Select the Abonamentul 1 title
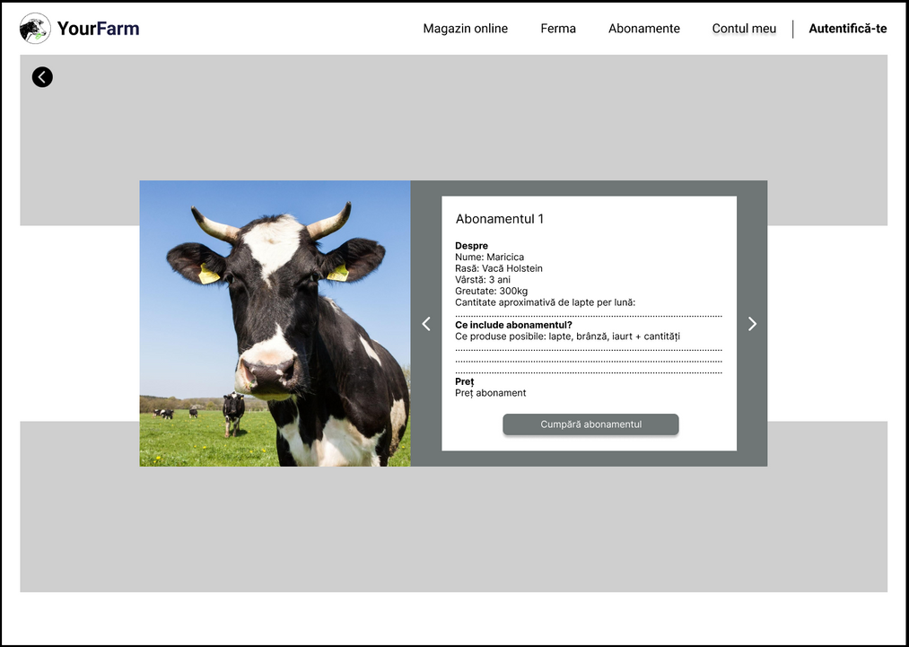Screen dimensions: 909x647 (x=499, y=219)
